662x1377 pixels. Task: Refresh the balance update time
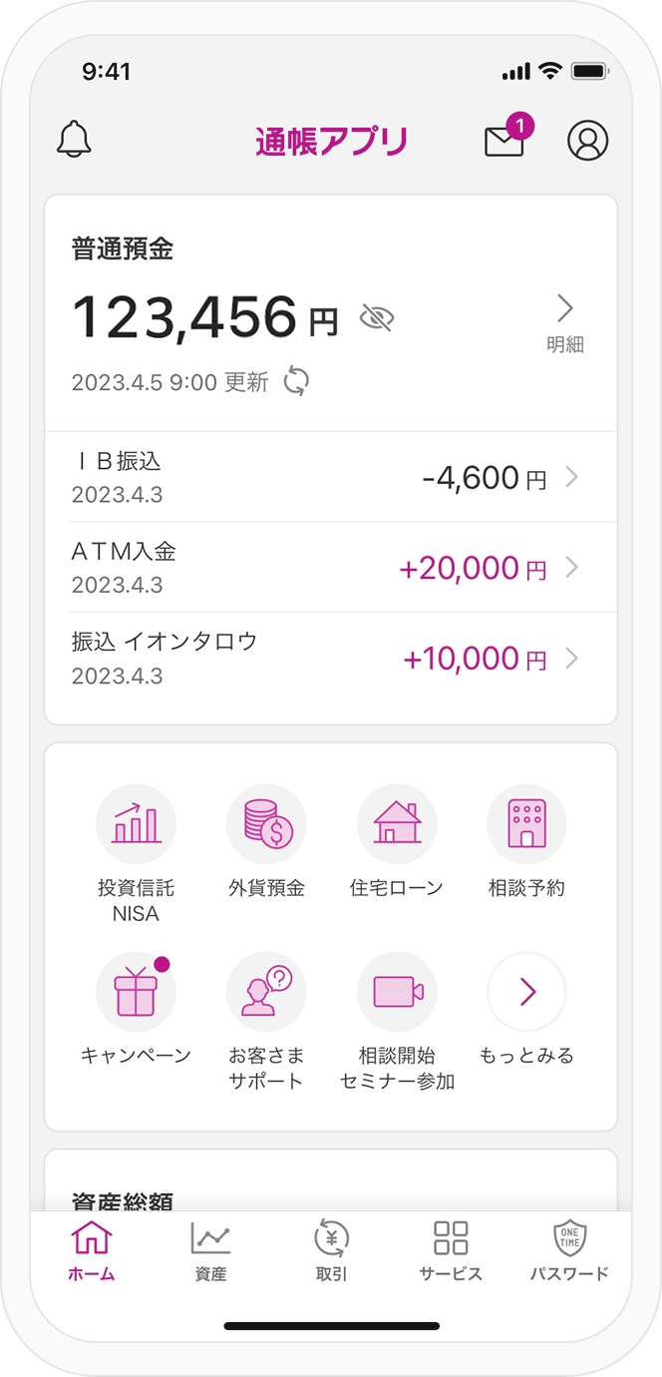[296, 381]
